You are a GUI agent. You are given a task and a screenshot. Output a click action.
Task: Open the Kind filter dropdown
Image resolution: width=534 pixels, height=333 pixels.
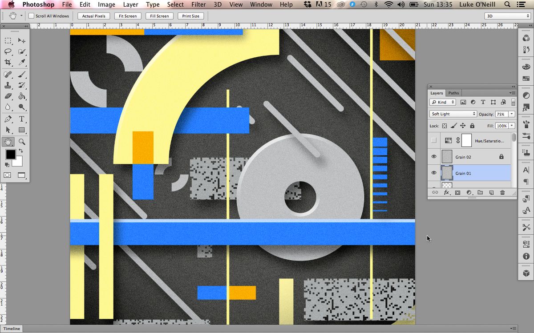[x=443, y=102]
